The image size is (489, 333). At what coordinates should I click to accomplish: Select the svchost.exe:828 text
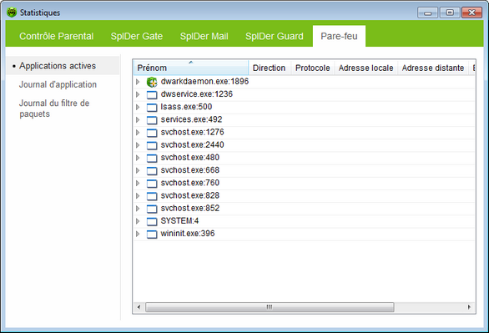point(190,195)
